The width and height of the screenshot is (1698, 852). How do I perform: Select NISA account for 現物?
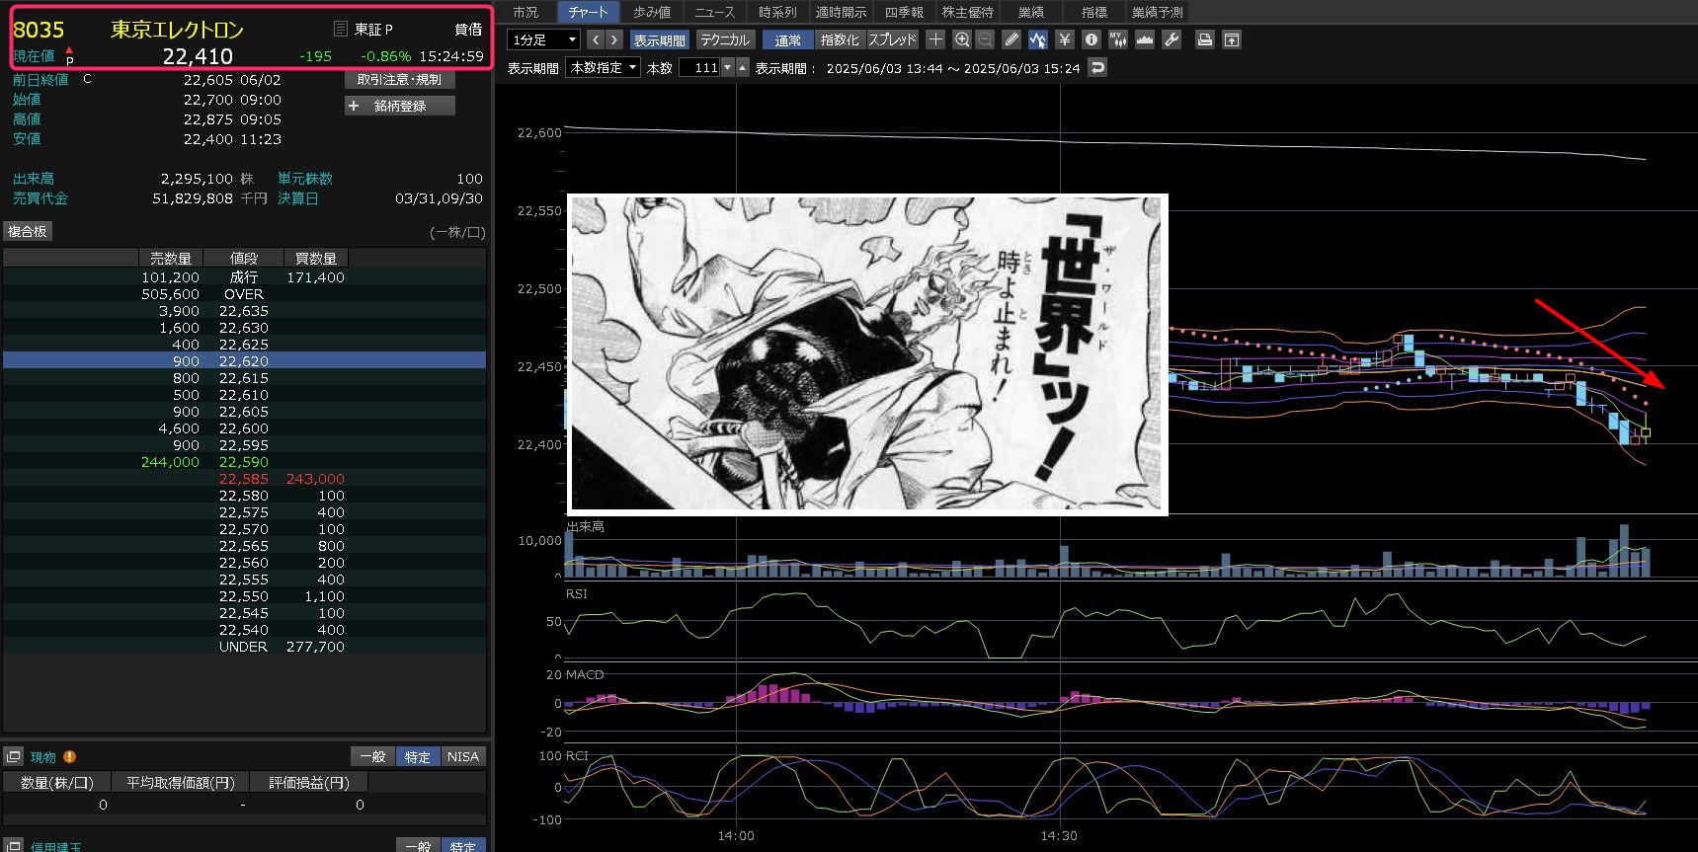click(x=463, y=756)
